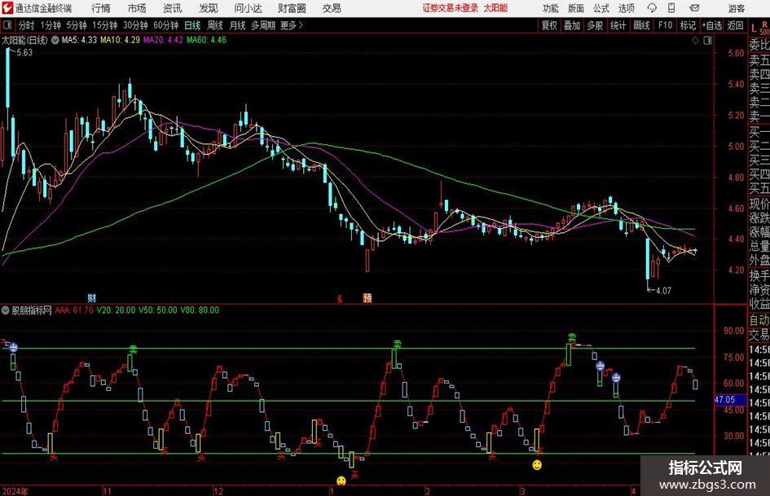Click the green 卖 signal near November
The height and width of the screenshot is (496, 770).
click(x=133, y=349)
